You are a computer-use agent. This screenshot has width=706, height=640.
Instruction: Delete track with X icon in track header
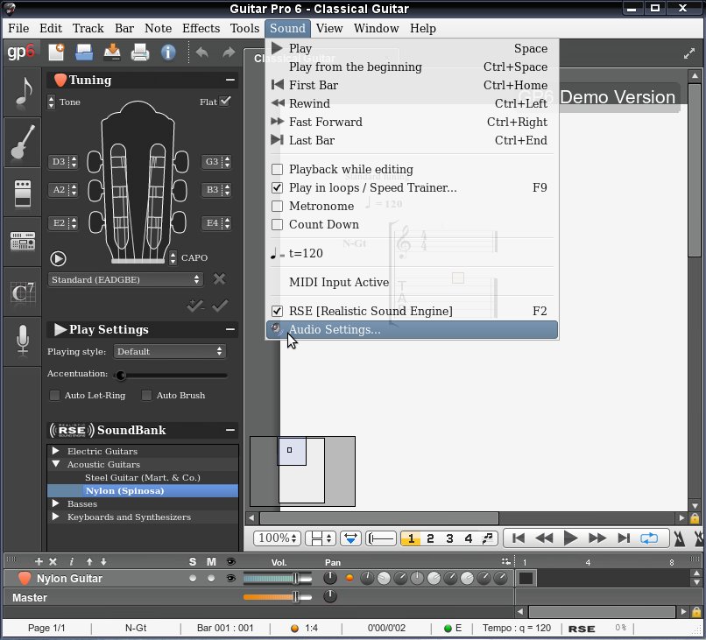53,561
